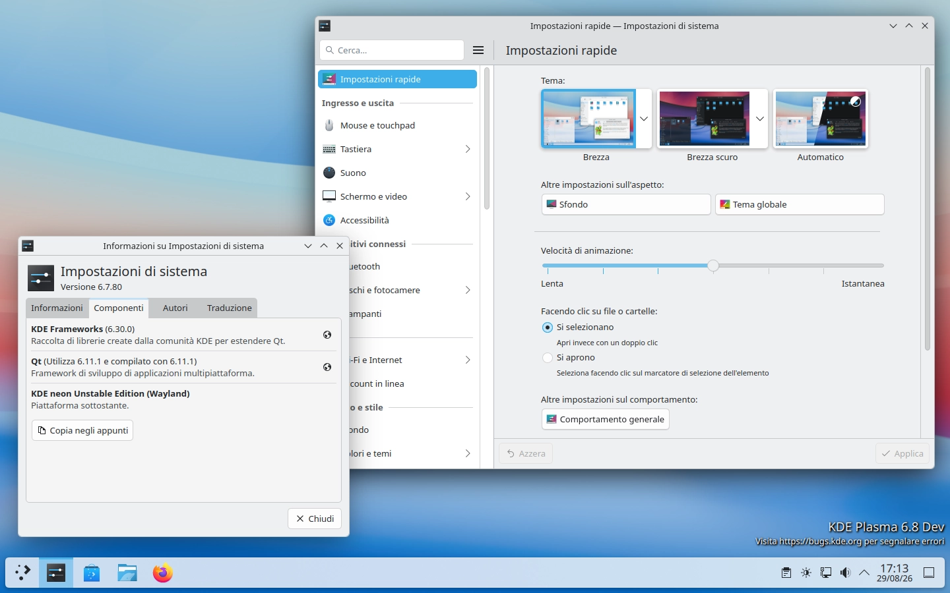This screenshot has height=593, width=950.
Task: Open Suono sound settings
Action: point(397,173)
